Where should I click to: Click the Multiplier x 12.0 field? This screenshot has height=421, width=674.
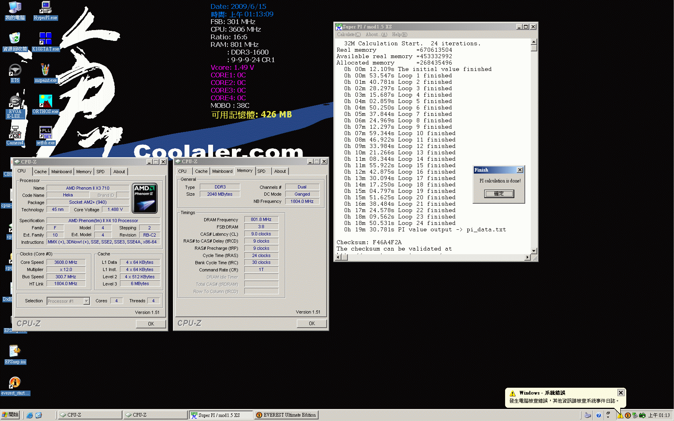coord(66,269)
